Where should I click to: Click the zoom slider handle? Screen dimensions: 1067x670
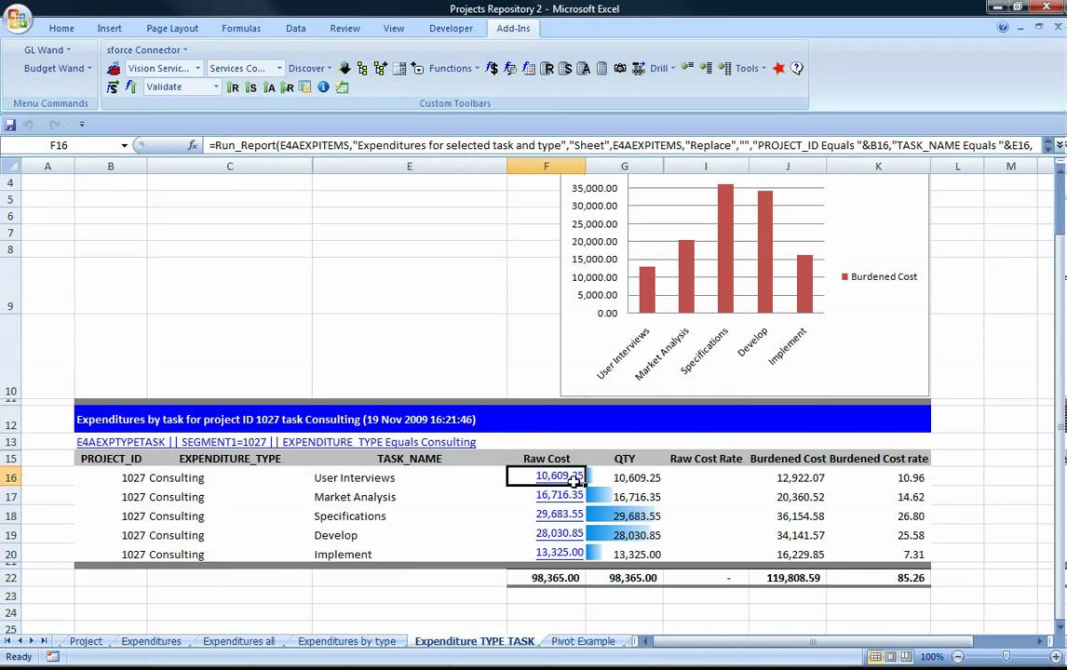coord(1006,656)
